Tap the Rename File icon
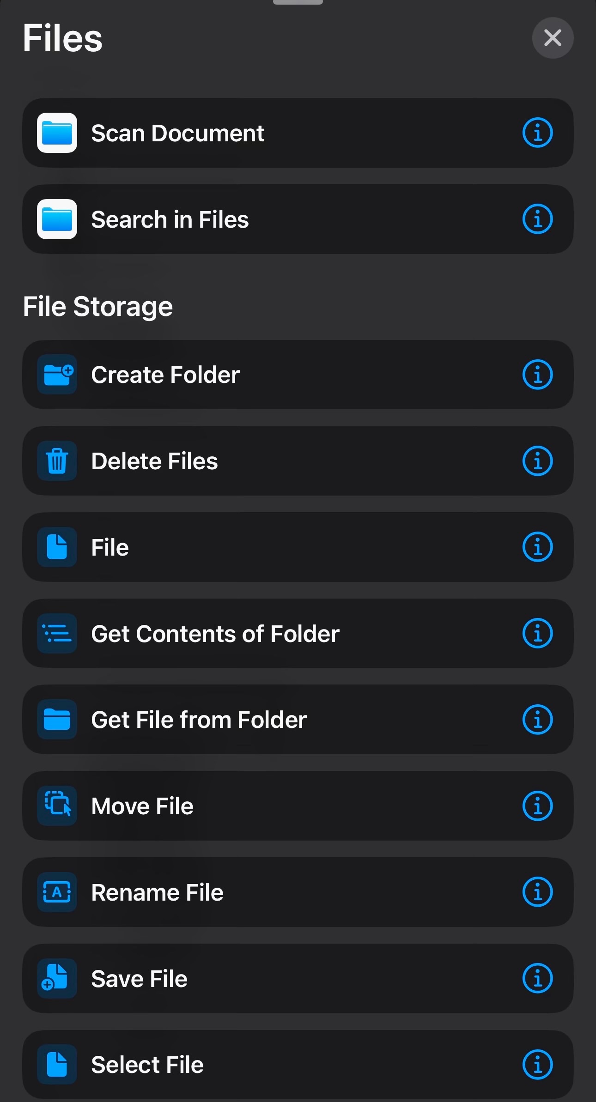 57,892
